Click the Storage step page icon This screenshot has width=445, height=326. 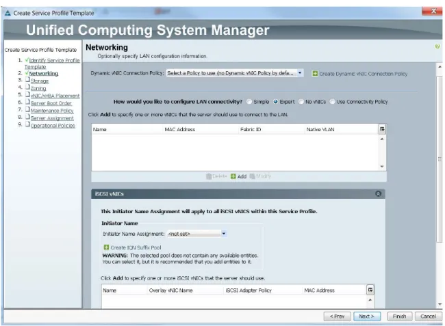click(27, 79)
